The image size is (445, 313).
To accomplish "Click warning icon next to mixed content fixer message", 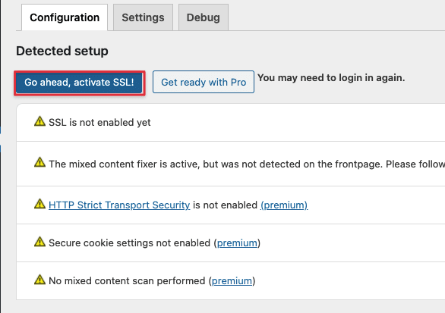I will (x=39, y=162).
